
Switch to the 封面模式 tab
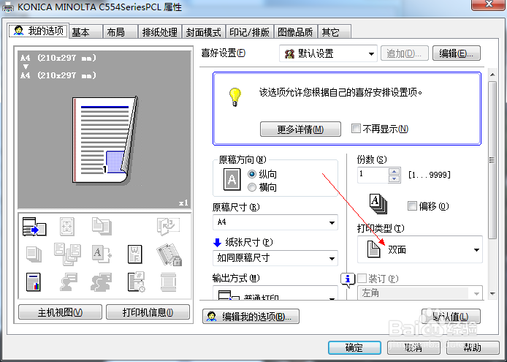pos(204,32)
